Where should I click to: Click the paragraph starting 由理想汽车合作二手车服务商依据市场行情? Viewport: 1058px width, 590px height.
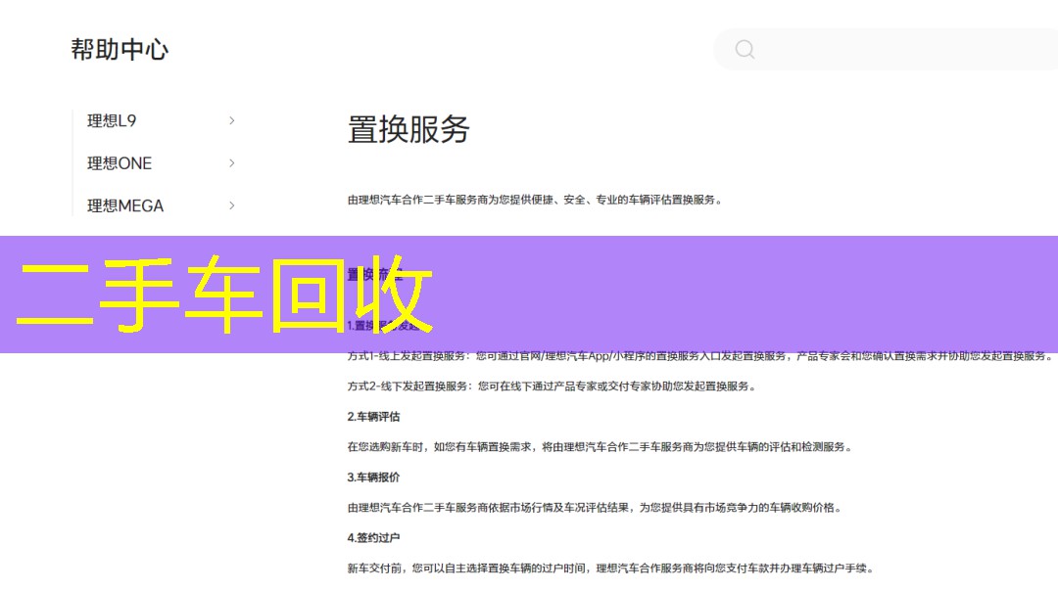[x=596, y=508]
